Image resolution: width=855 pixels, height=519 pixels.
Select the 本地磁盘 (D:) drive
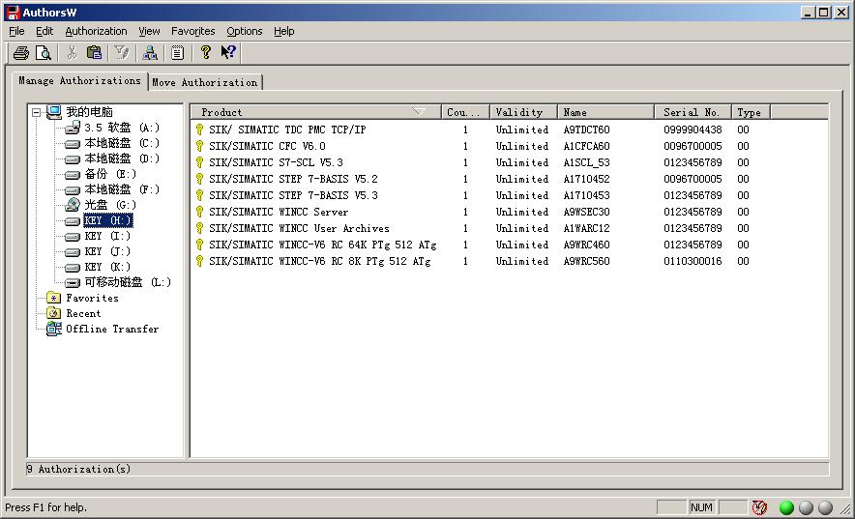[122, 159]
